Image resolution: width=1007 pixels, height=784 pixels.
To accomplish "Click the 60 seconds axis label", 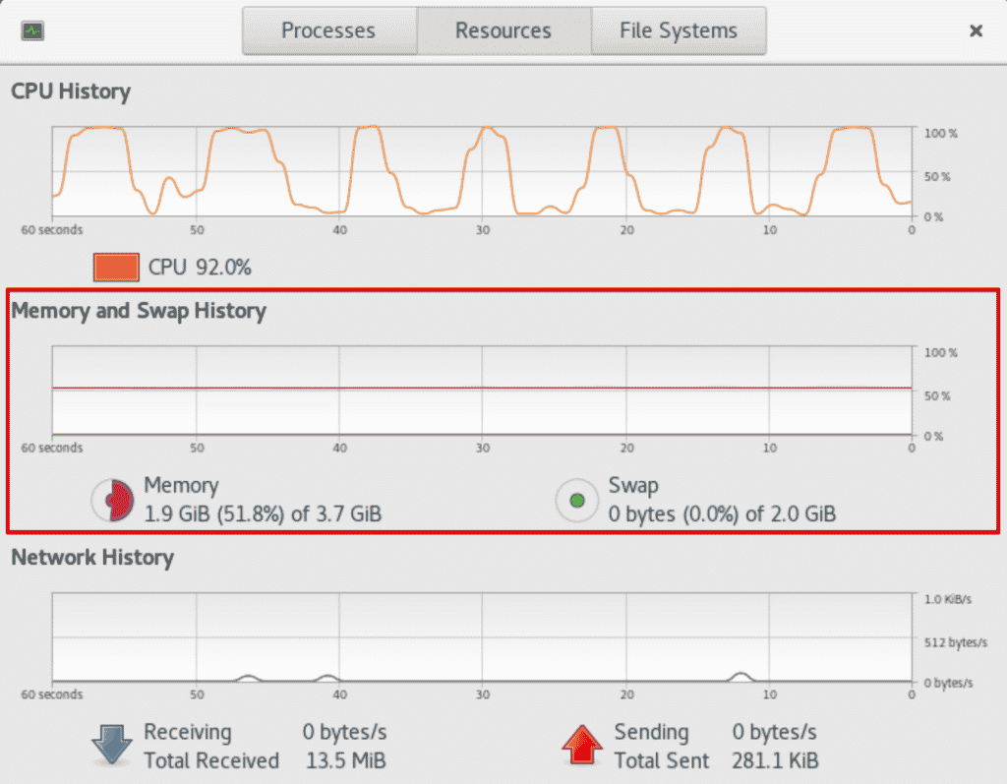I will 51,229.
